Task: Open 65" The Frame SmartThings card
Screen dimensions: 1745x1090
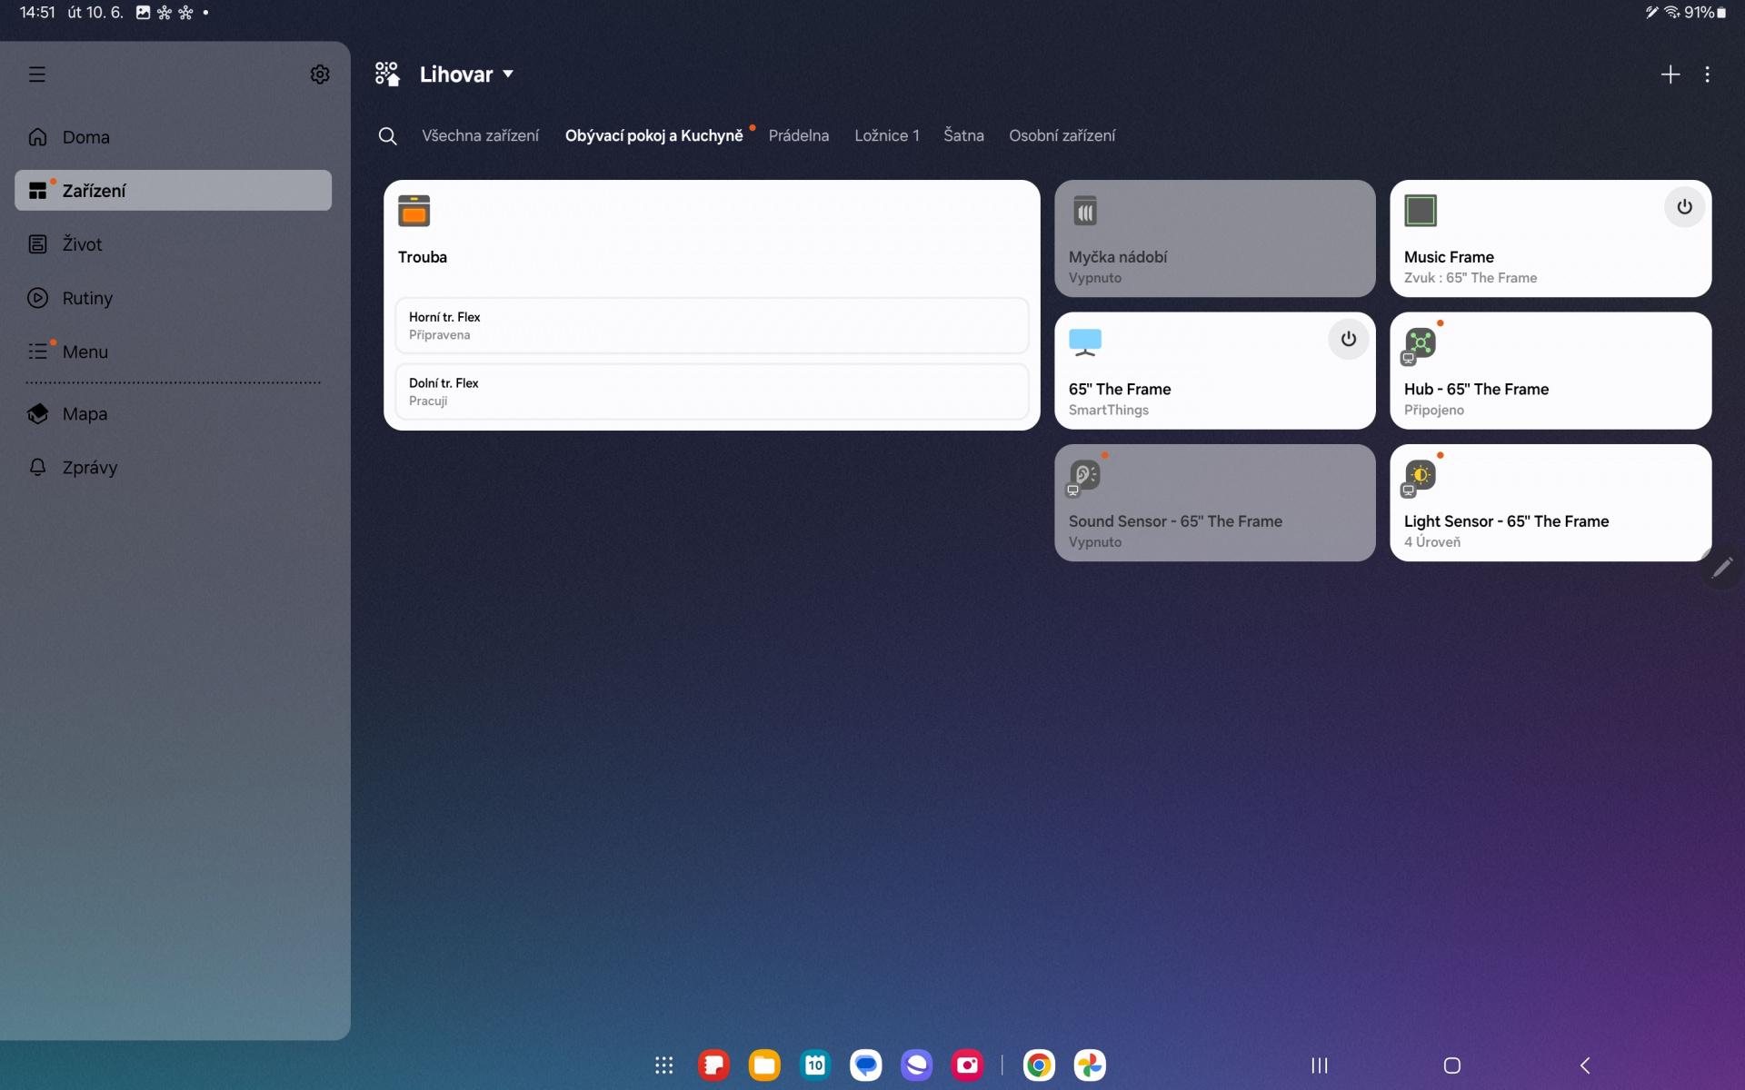Action: point(1215,371)
